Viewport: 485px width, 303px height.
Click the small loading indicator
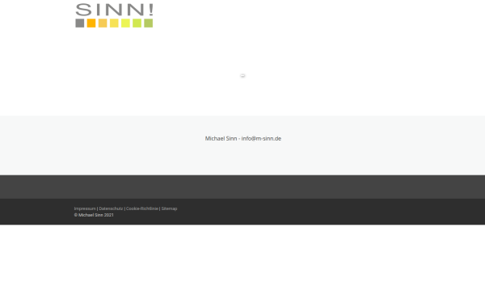click(242, 75)
